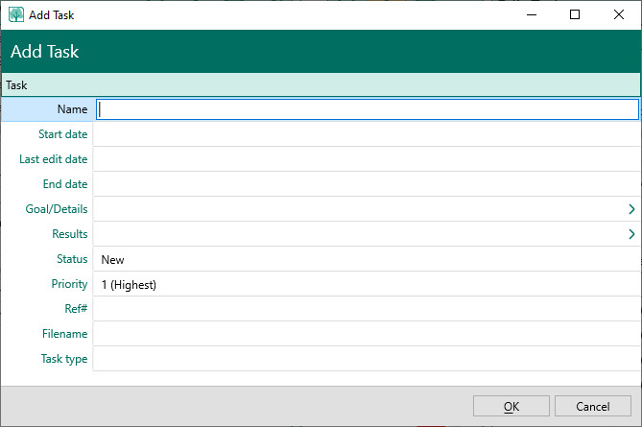Image resolution: width=642 pixels, height=427 pixels.
Task: Open the Priority field showing 1 (Highest)
Action: [x=367, y=284]
